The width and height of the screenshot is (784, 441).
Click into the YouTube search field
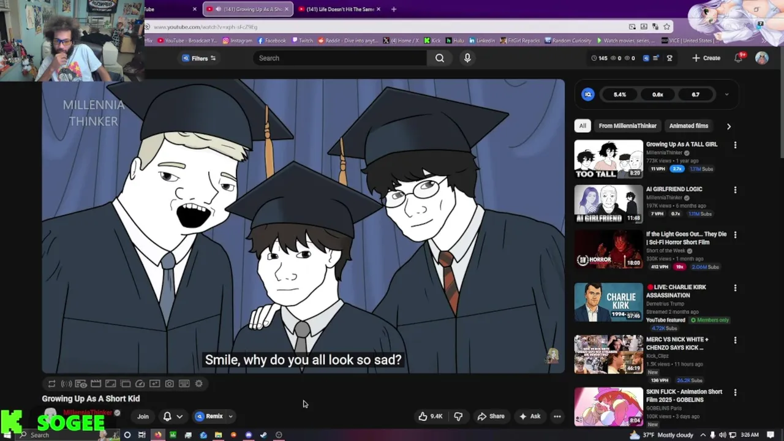coord(340,58)
